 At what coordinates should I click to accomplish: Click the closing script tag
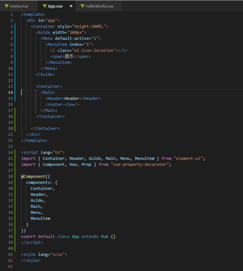32,243
